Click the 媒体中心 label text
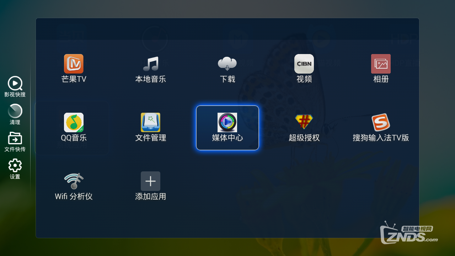The width and height of the screenshot is (455, 256). pos(227,138)
